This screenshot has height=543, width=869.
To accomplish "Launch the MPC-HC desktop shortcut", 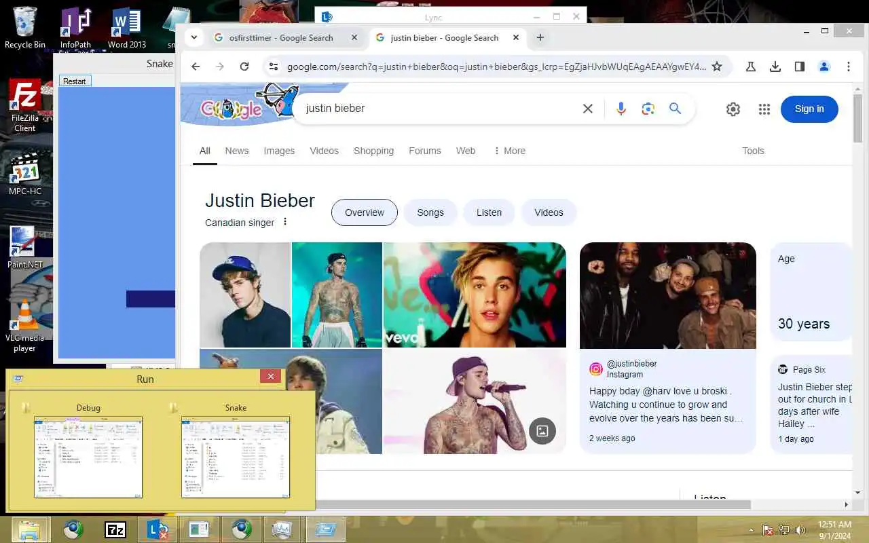I will point(25,173).
